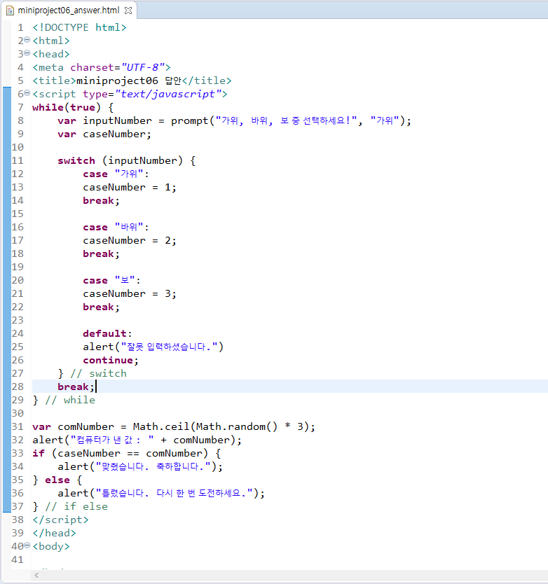Click the horizontal scrollbar left arrow
This screenshot has height=584, width=548.
point(36,576)
